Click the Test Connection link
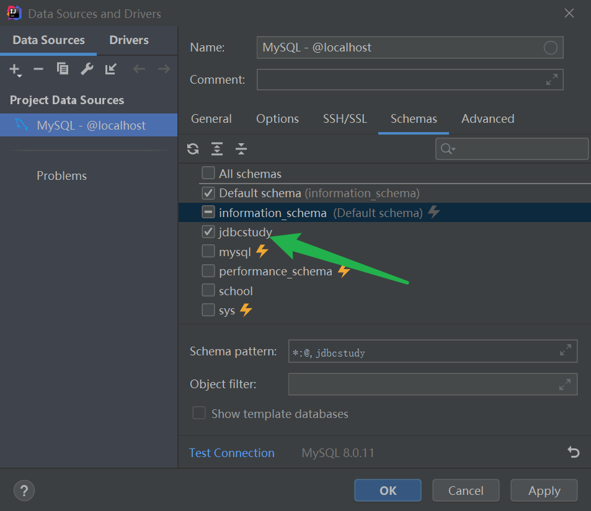 (232, 453)
